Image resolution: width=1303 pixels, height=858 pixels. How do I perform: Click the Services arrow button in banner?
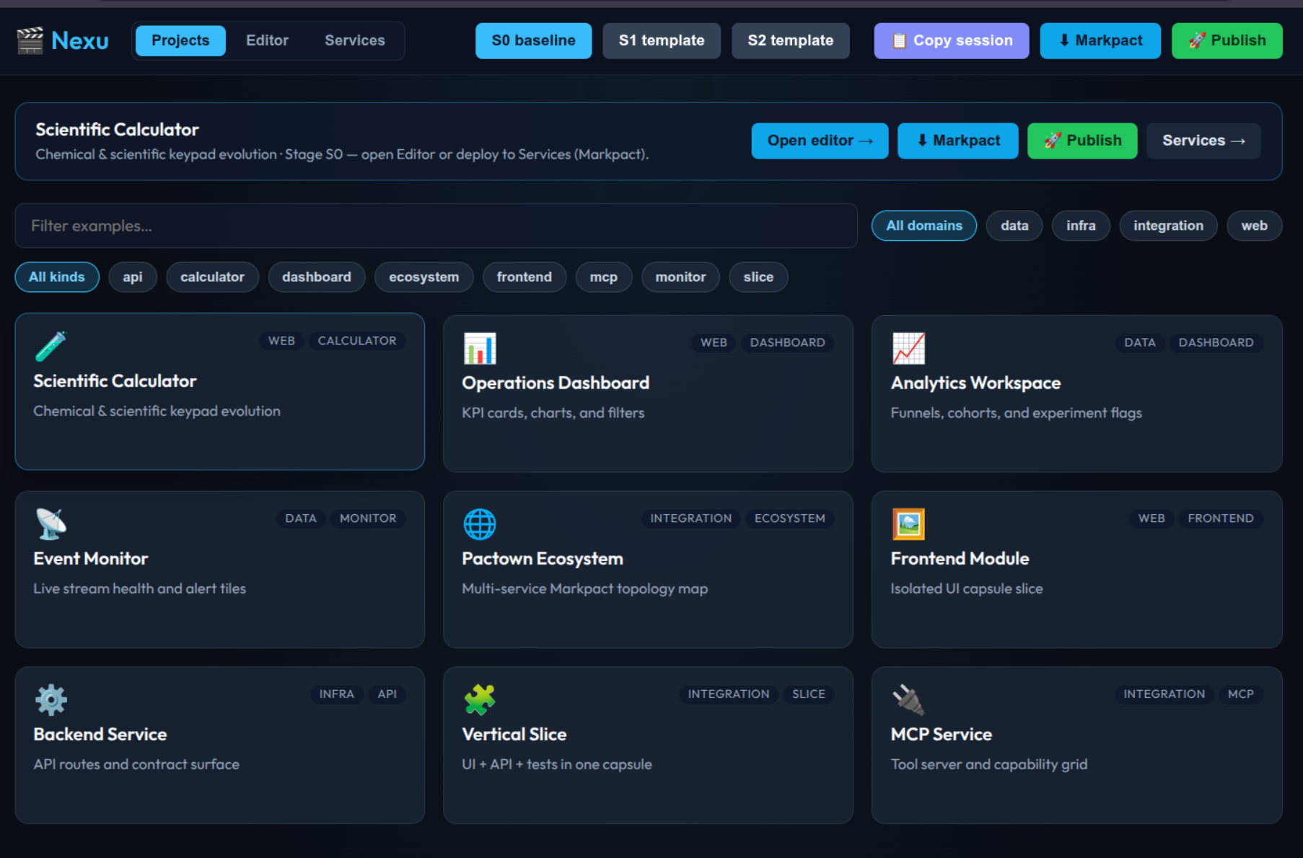1203,141
